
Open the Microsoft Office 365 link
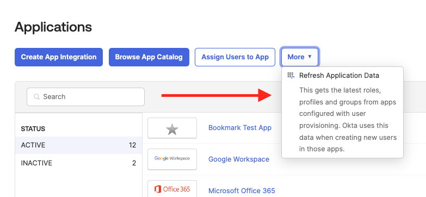(242, 191)
